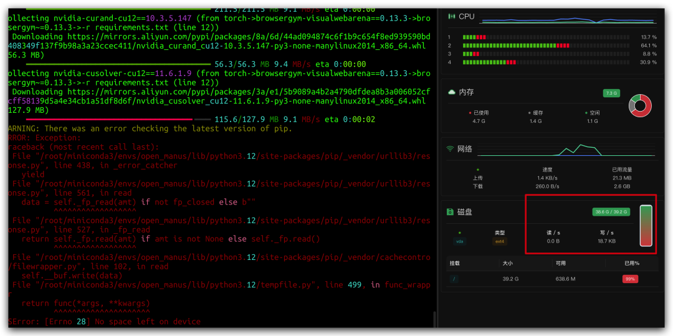Click the Wi-Fi icon beside 网络
673x336 pixels.
pyautogui.click(x=451, y=149)
